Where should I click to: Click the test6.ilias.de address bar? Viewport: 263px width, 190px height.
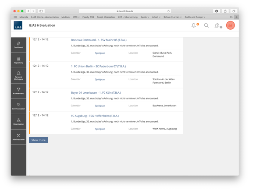coord(125,11)
